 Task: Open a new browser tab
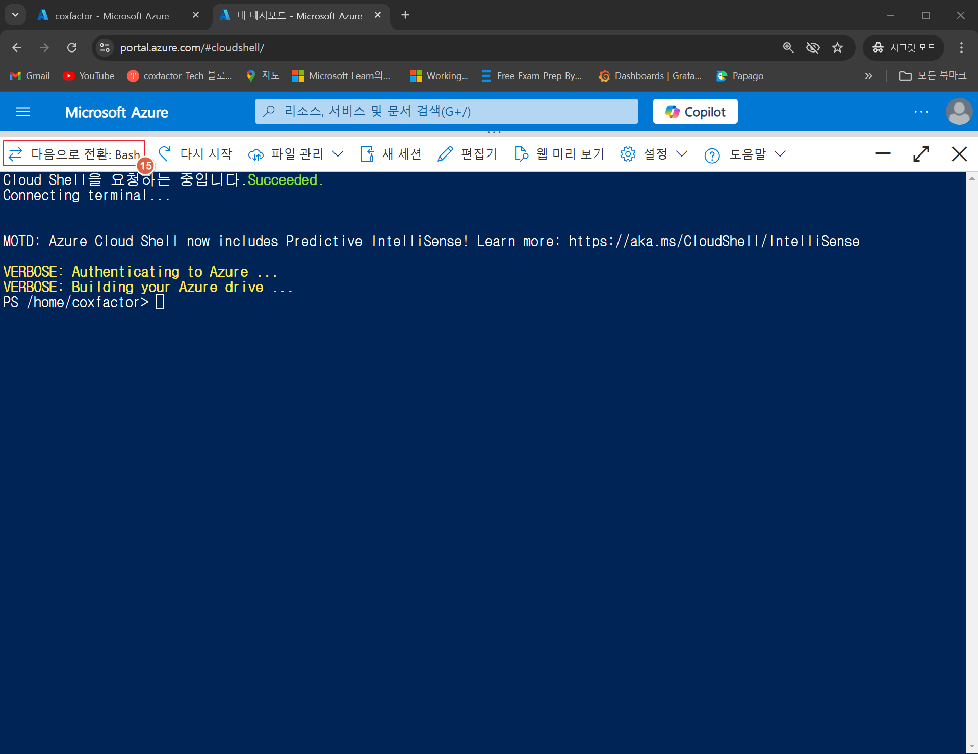coord(405,15)
